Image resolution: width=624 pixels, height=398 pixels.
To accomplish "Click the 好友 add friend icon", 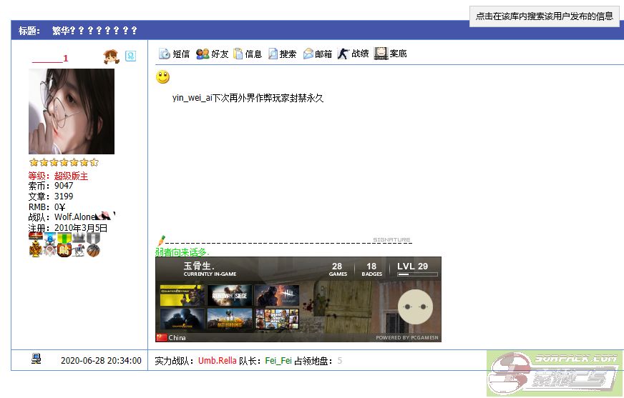I will pos(203,54).
